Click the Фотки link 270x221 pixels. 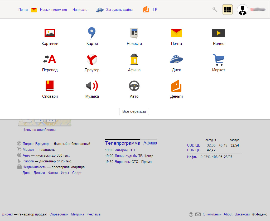(x=53, y=173)
